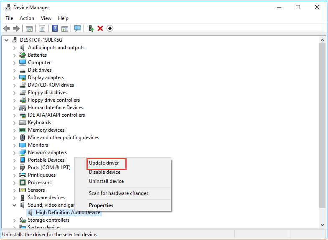Viewport: 328px width, 240px height.
Task: Expand the Portable Devices category
Action: [14, 160]
